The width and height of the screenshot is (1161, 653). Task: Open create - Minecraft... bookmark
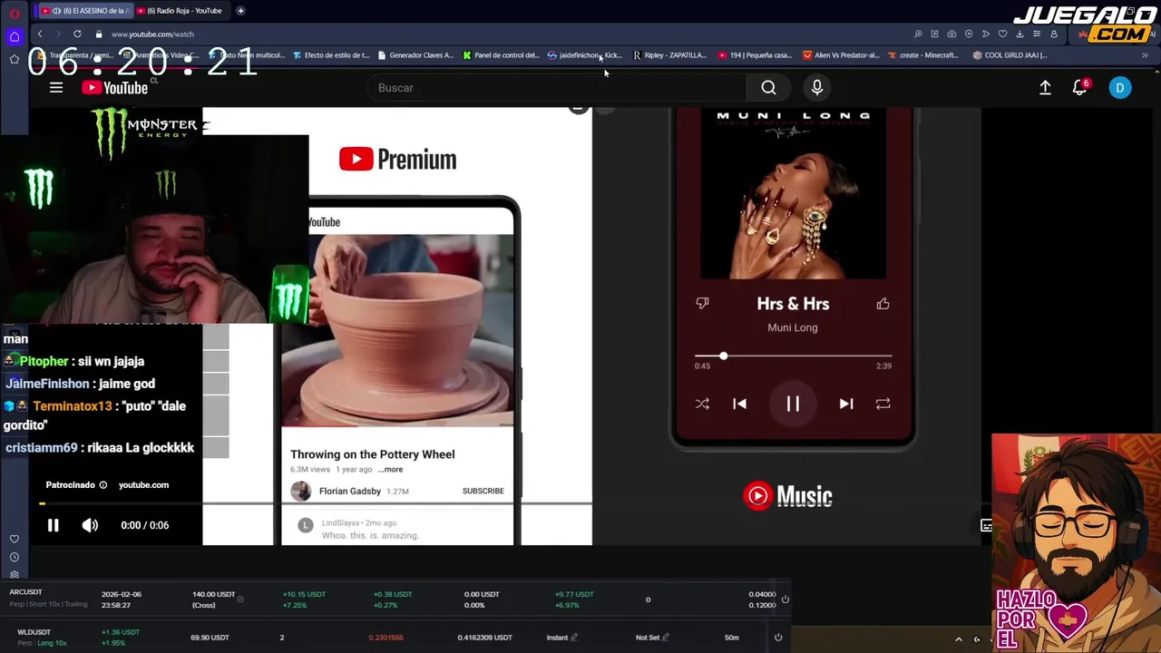pos(923,55)
